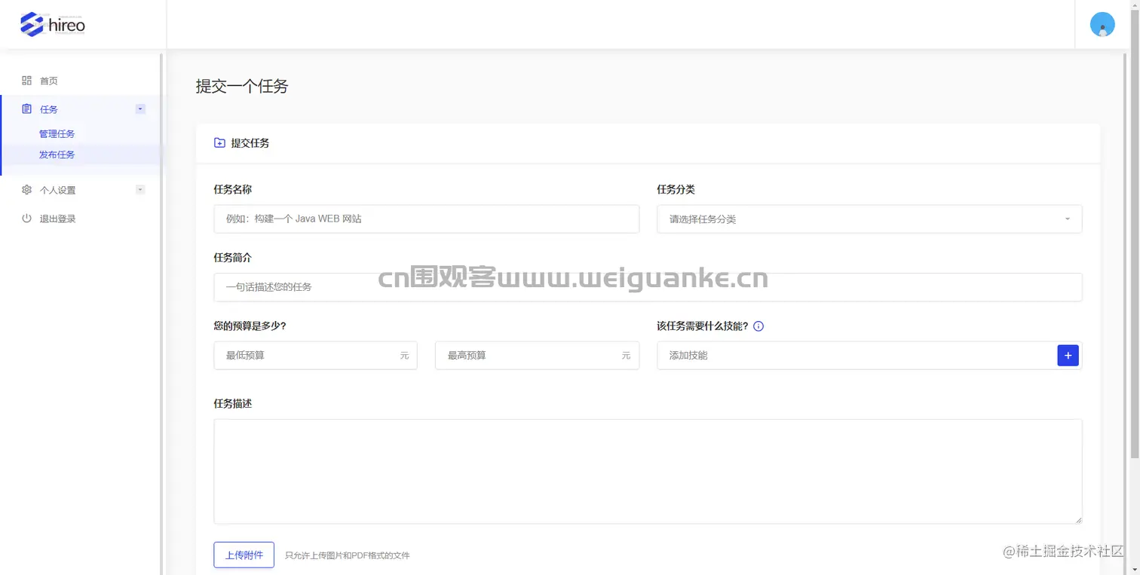Click the 只允许上传图片和PDF格式的文件 hint text
Viewport: 1140px width, 575px height.
coord(348,555)
